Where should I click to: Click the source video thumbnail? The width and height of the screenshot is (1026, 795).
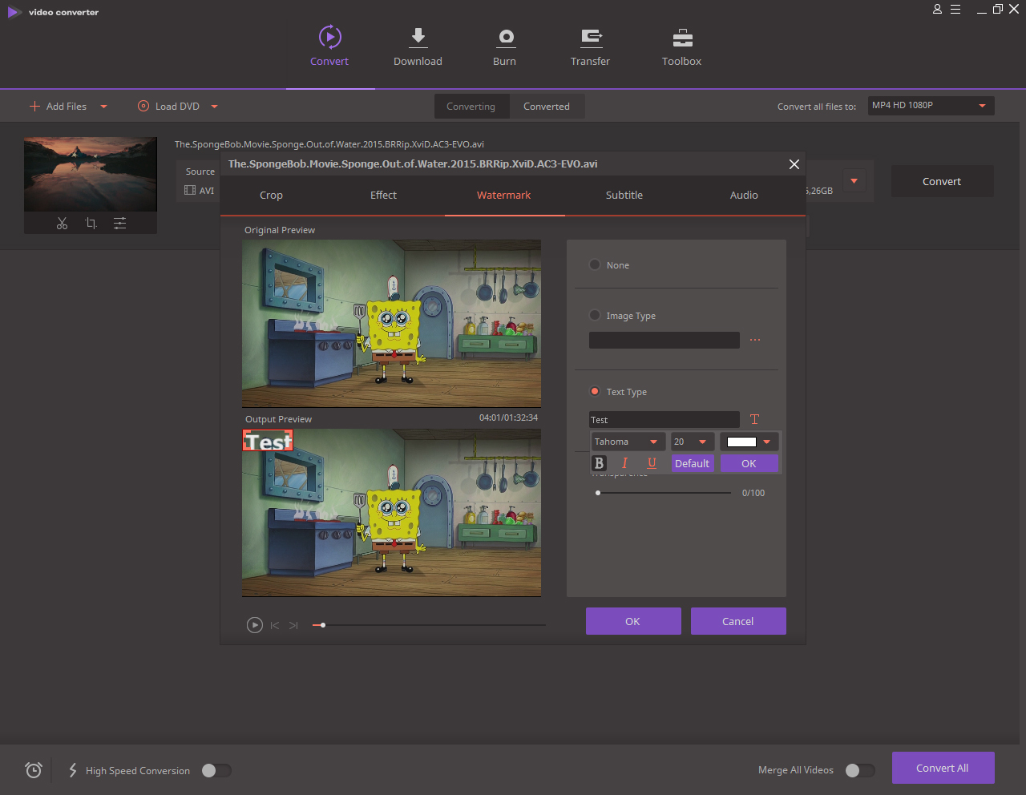tap(91, 174)
